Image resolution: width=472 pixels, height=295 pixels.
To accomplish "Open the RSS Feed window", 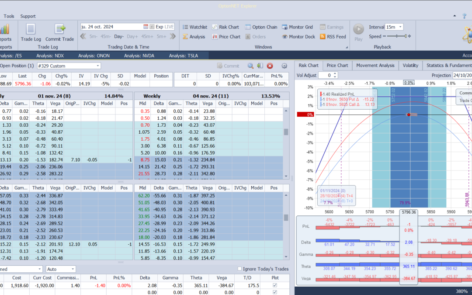I will (x=333, y=37).
